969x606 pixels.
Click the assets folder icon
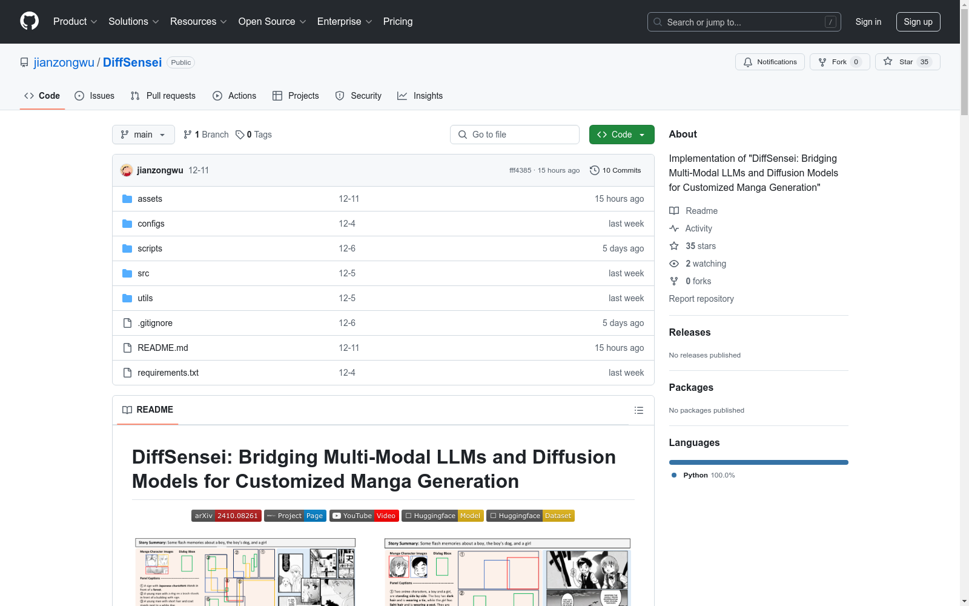127,199
